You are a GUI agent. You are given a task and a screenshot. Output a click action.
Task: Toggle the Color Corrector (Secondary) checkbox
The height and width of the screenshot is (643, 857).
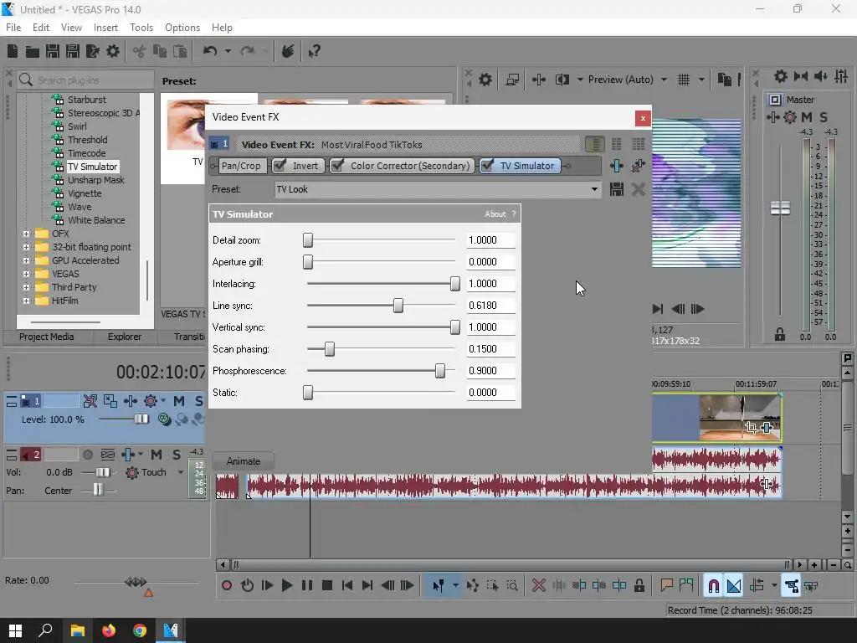click(x=338, y=166)
